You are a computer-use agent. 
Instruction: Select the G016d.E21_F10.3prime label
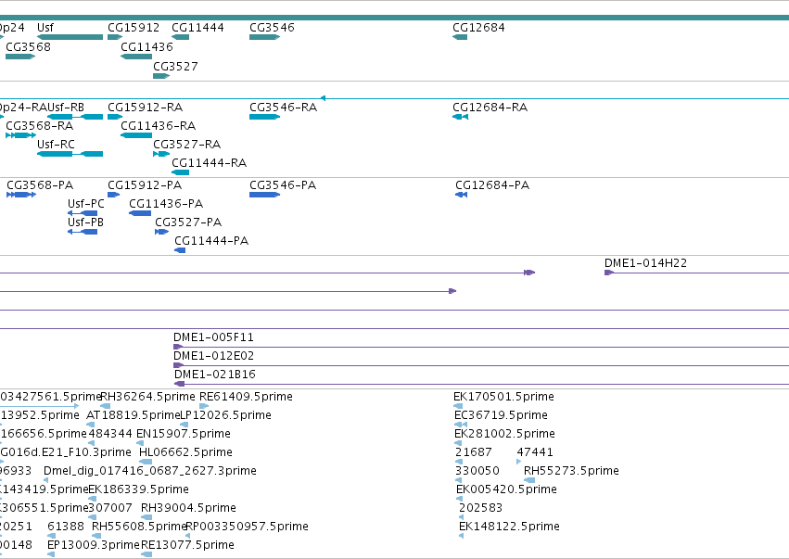[x=66, y=451]
